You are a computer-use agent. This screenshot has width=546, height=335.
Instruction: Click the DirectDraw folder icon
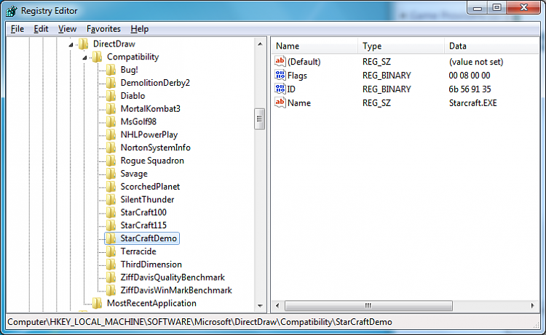pos(83,44)
